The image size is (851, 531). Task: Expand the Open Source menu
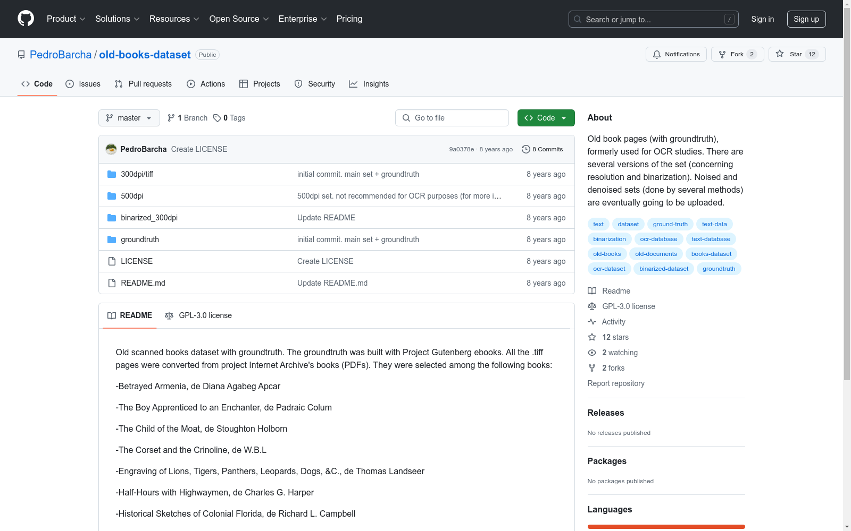(239, 19)
